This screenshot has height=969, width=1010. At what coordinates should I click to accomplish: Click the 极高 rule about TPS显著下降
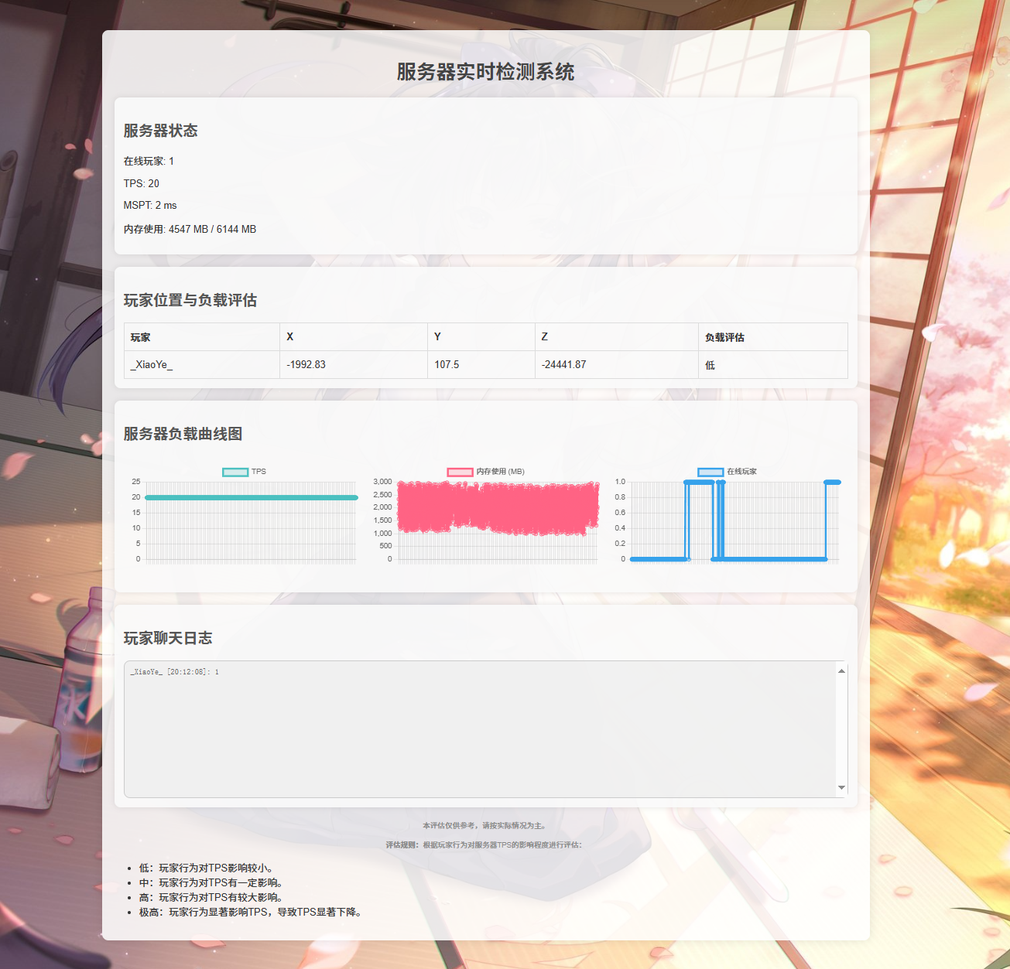pos(252,912)
